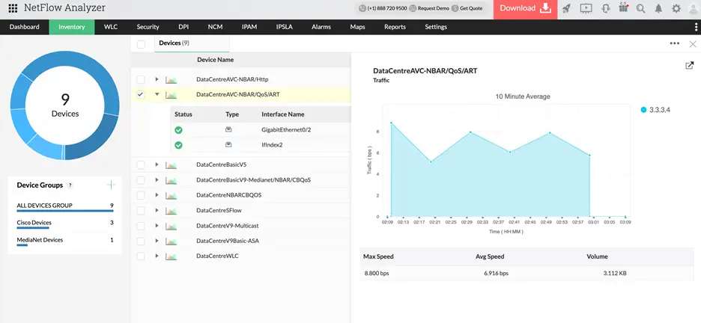Click status icon for GigabitEthernet0/2
The image size is (701, 323).
click(x=178, y=130)
